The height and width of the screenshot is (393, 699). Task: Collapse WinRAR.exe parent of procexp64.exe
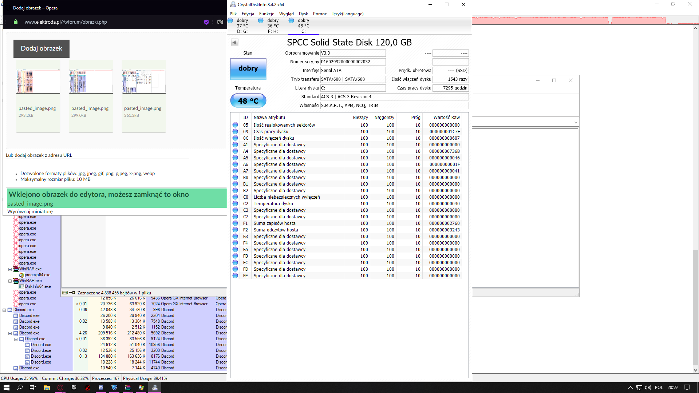[x=10, y=269]
